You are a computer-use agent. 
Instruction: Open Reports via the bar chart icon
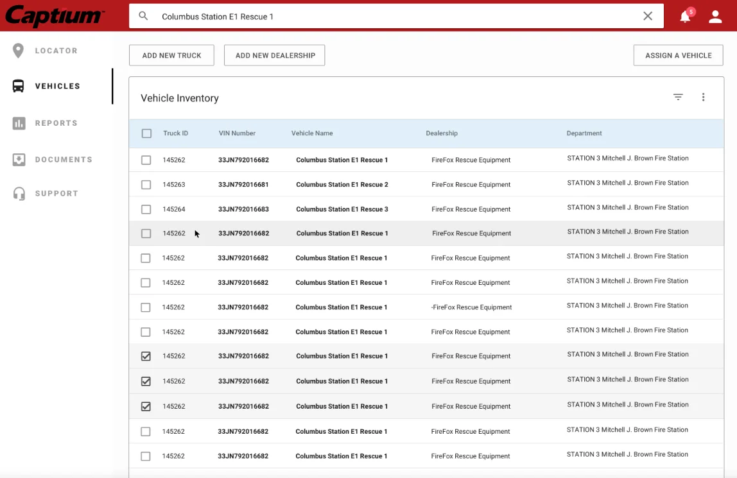pos(19,123)
